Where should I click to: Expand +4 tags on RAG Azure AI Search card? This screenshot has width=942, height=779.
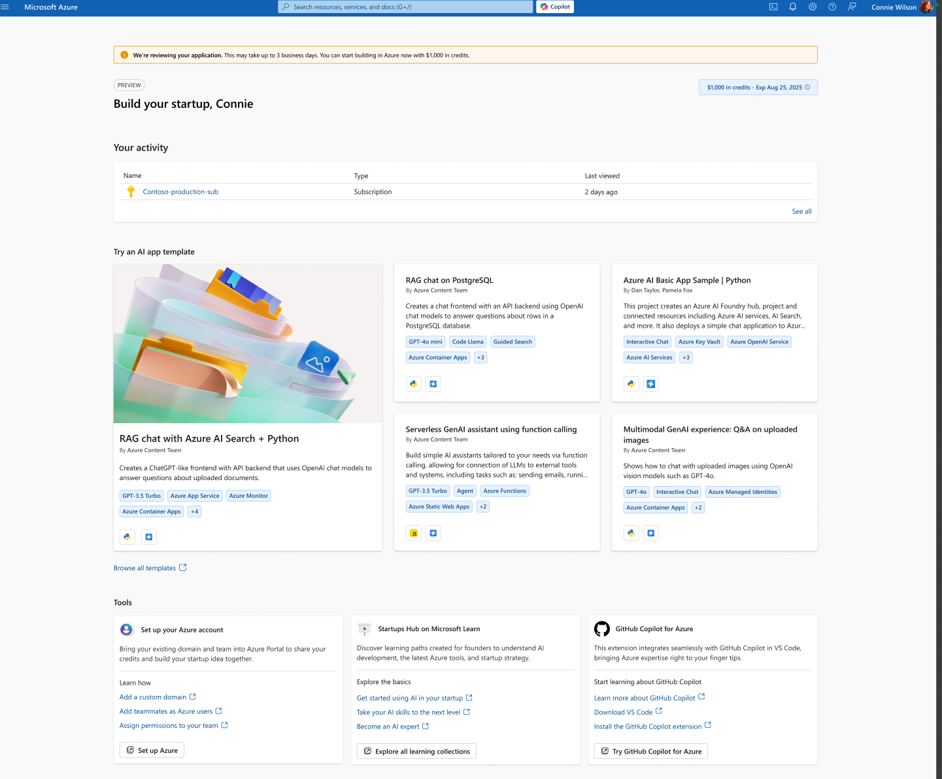tap(195, 511)
